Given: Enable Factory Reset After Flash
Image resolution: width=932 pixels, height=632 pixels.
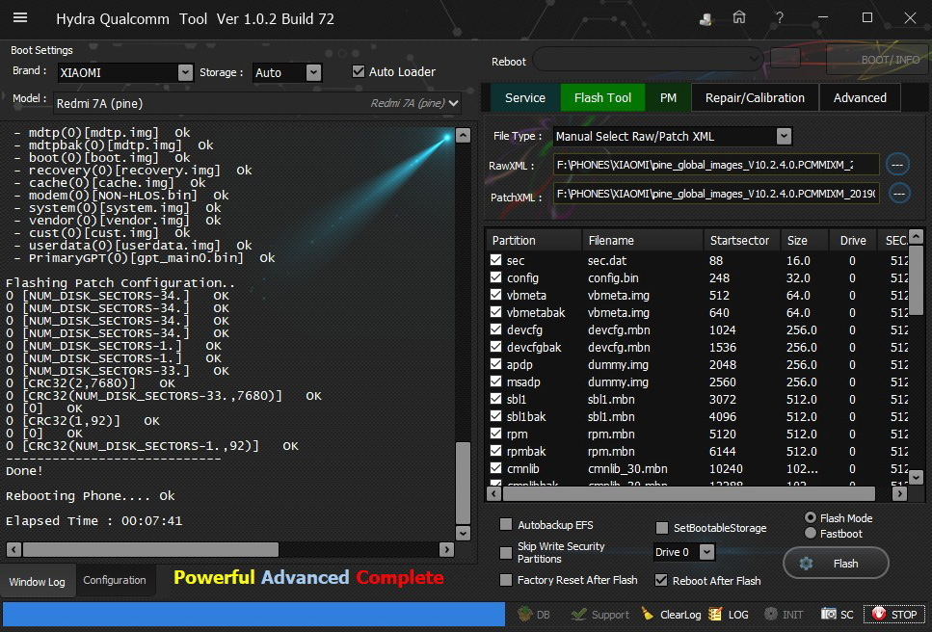Looking at the screenshot, I should click(506, 580).
